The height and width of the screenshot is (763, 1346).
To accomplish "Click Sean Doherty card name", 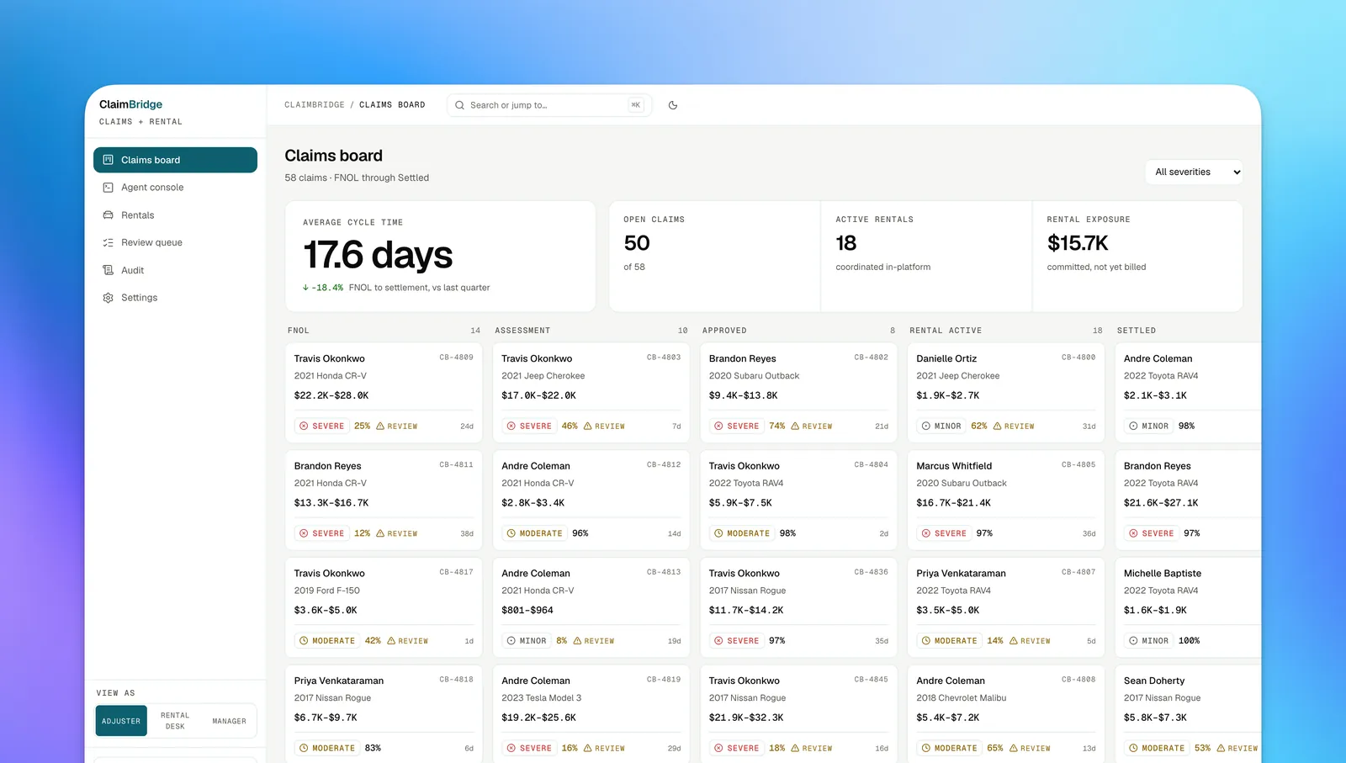I will [x=1154, y=681].
